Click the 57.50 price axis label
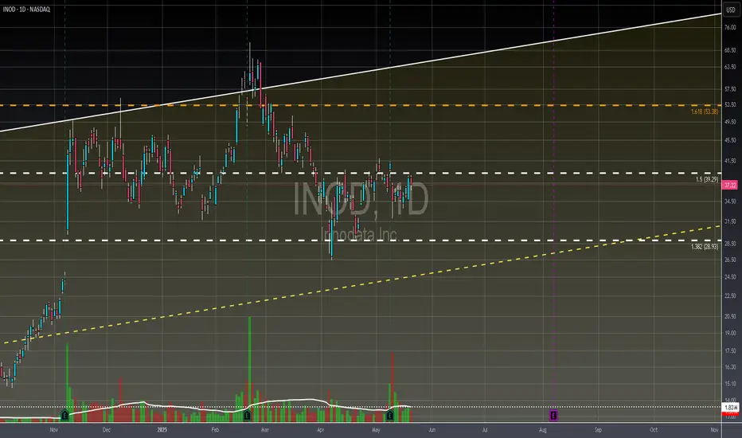The width and height of the screenshot is (742, 438). pos(730,88)
